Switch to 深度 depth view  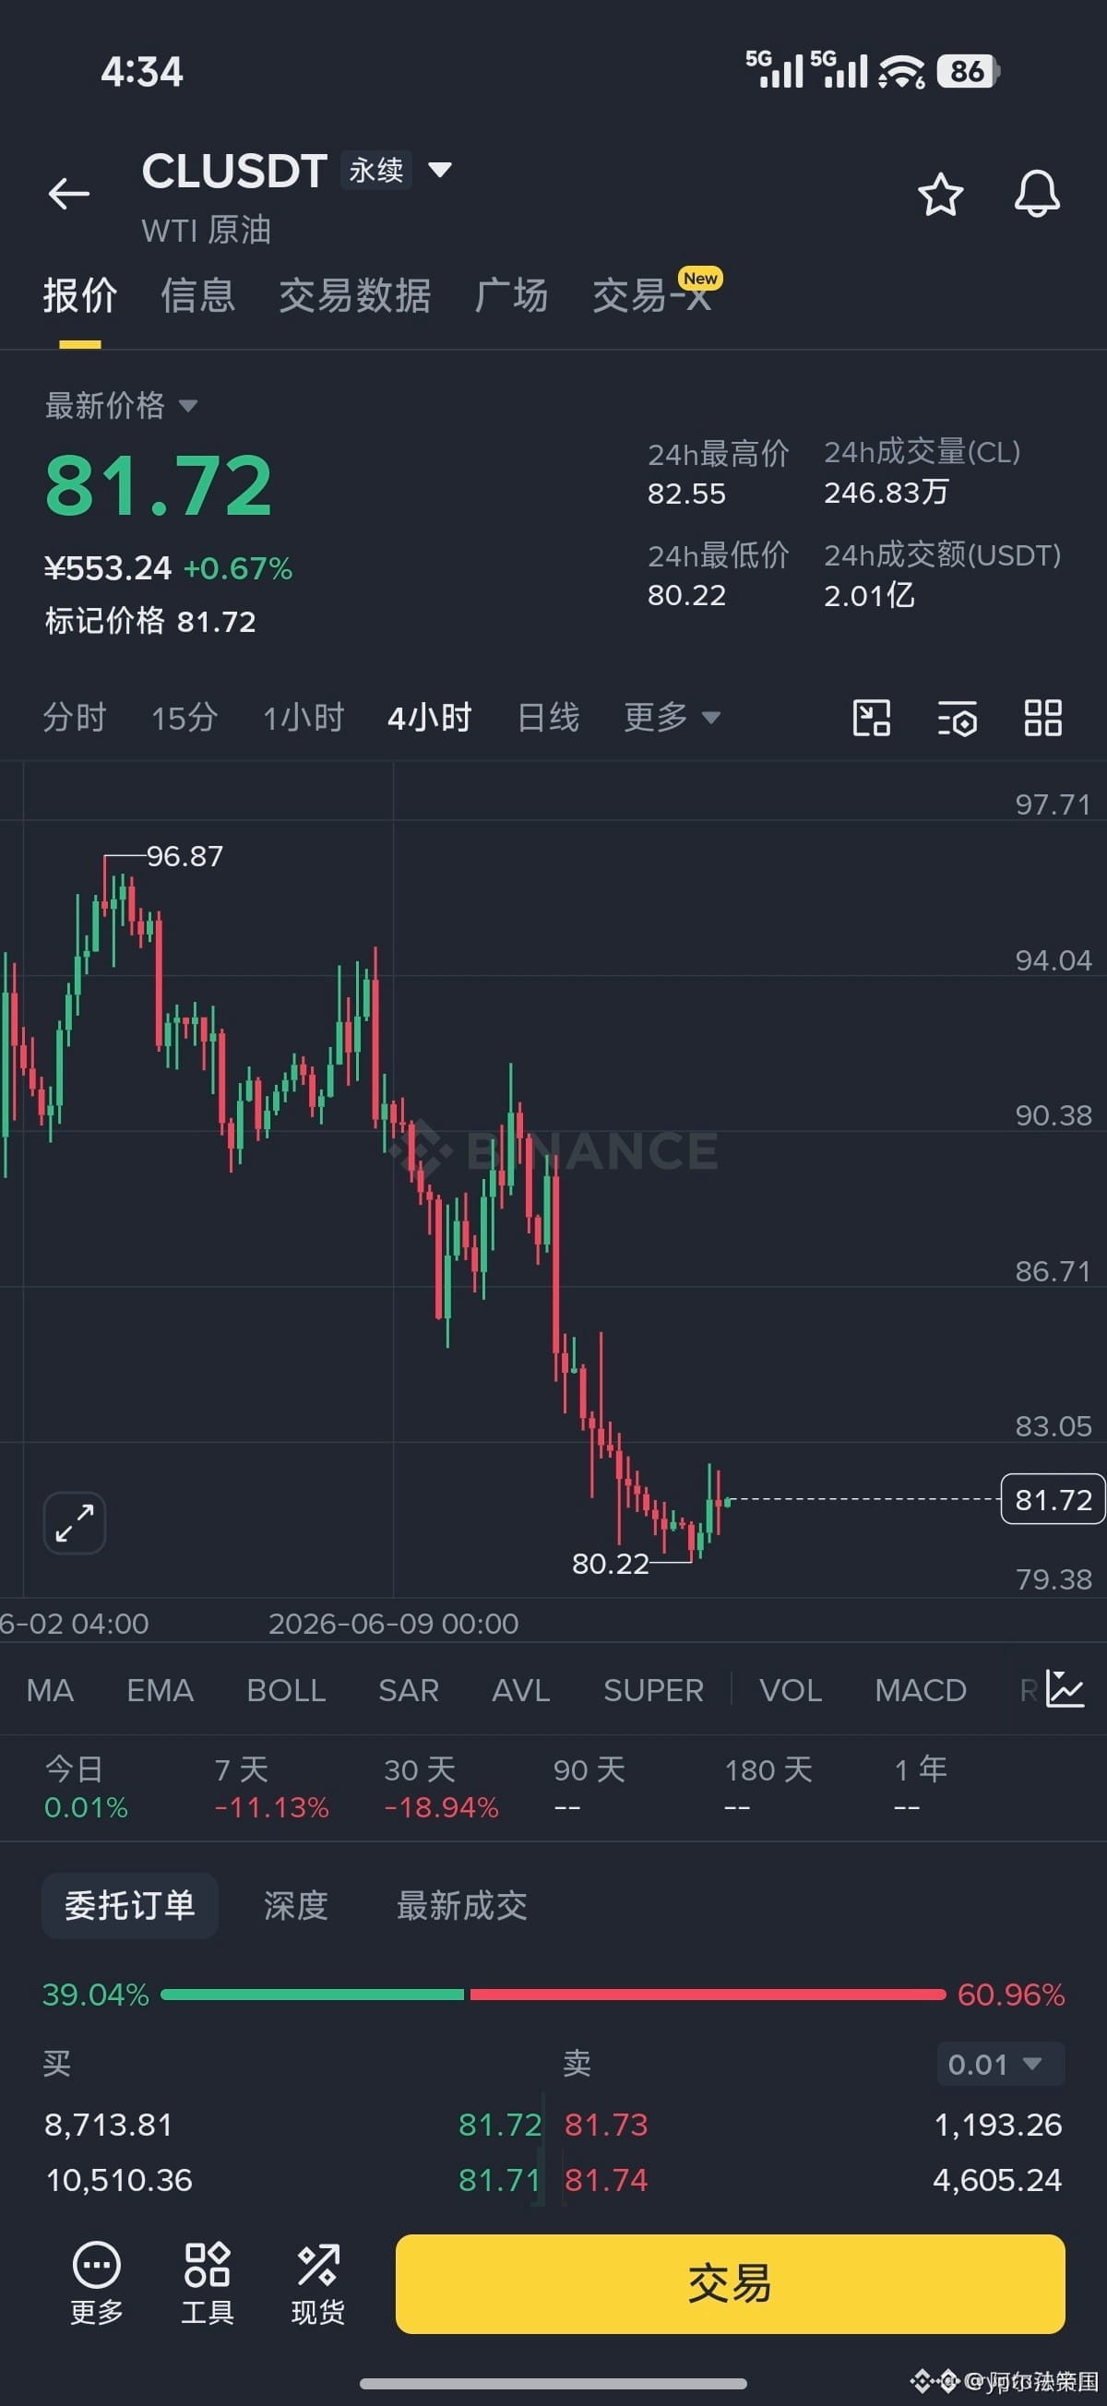click(x=296, y=1904)
